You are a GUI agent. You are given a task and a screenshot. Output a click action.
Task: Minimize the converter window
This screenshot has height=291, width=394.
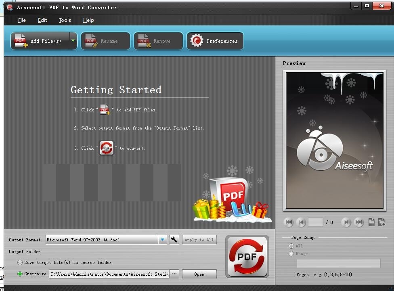point(356,6)
